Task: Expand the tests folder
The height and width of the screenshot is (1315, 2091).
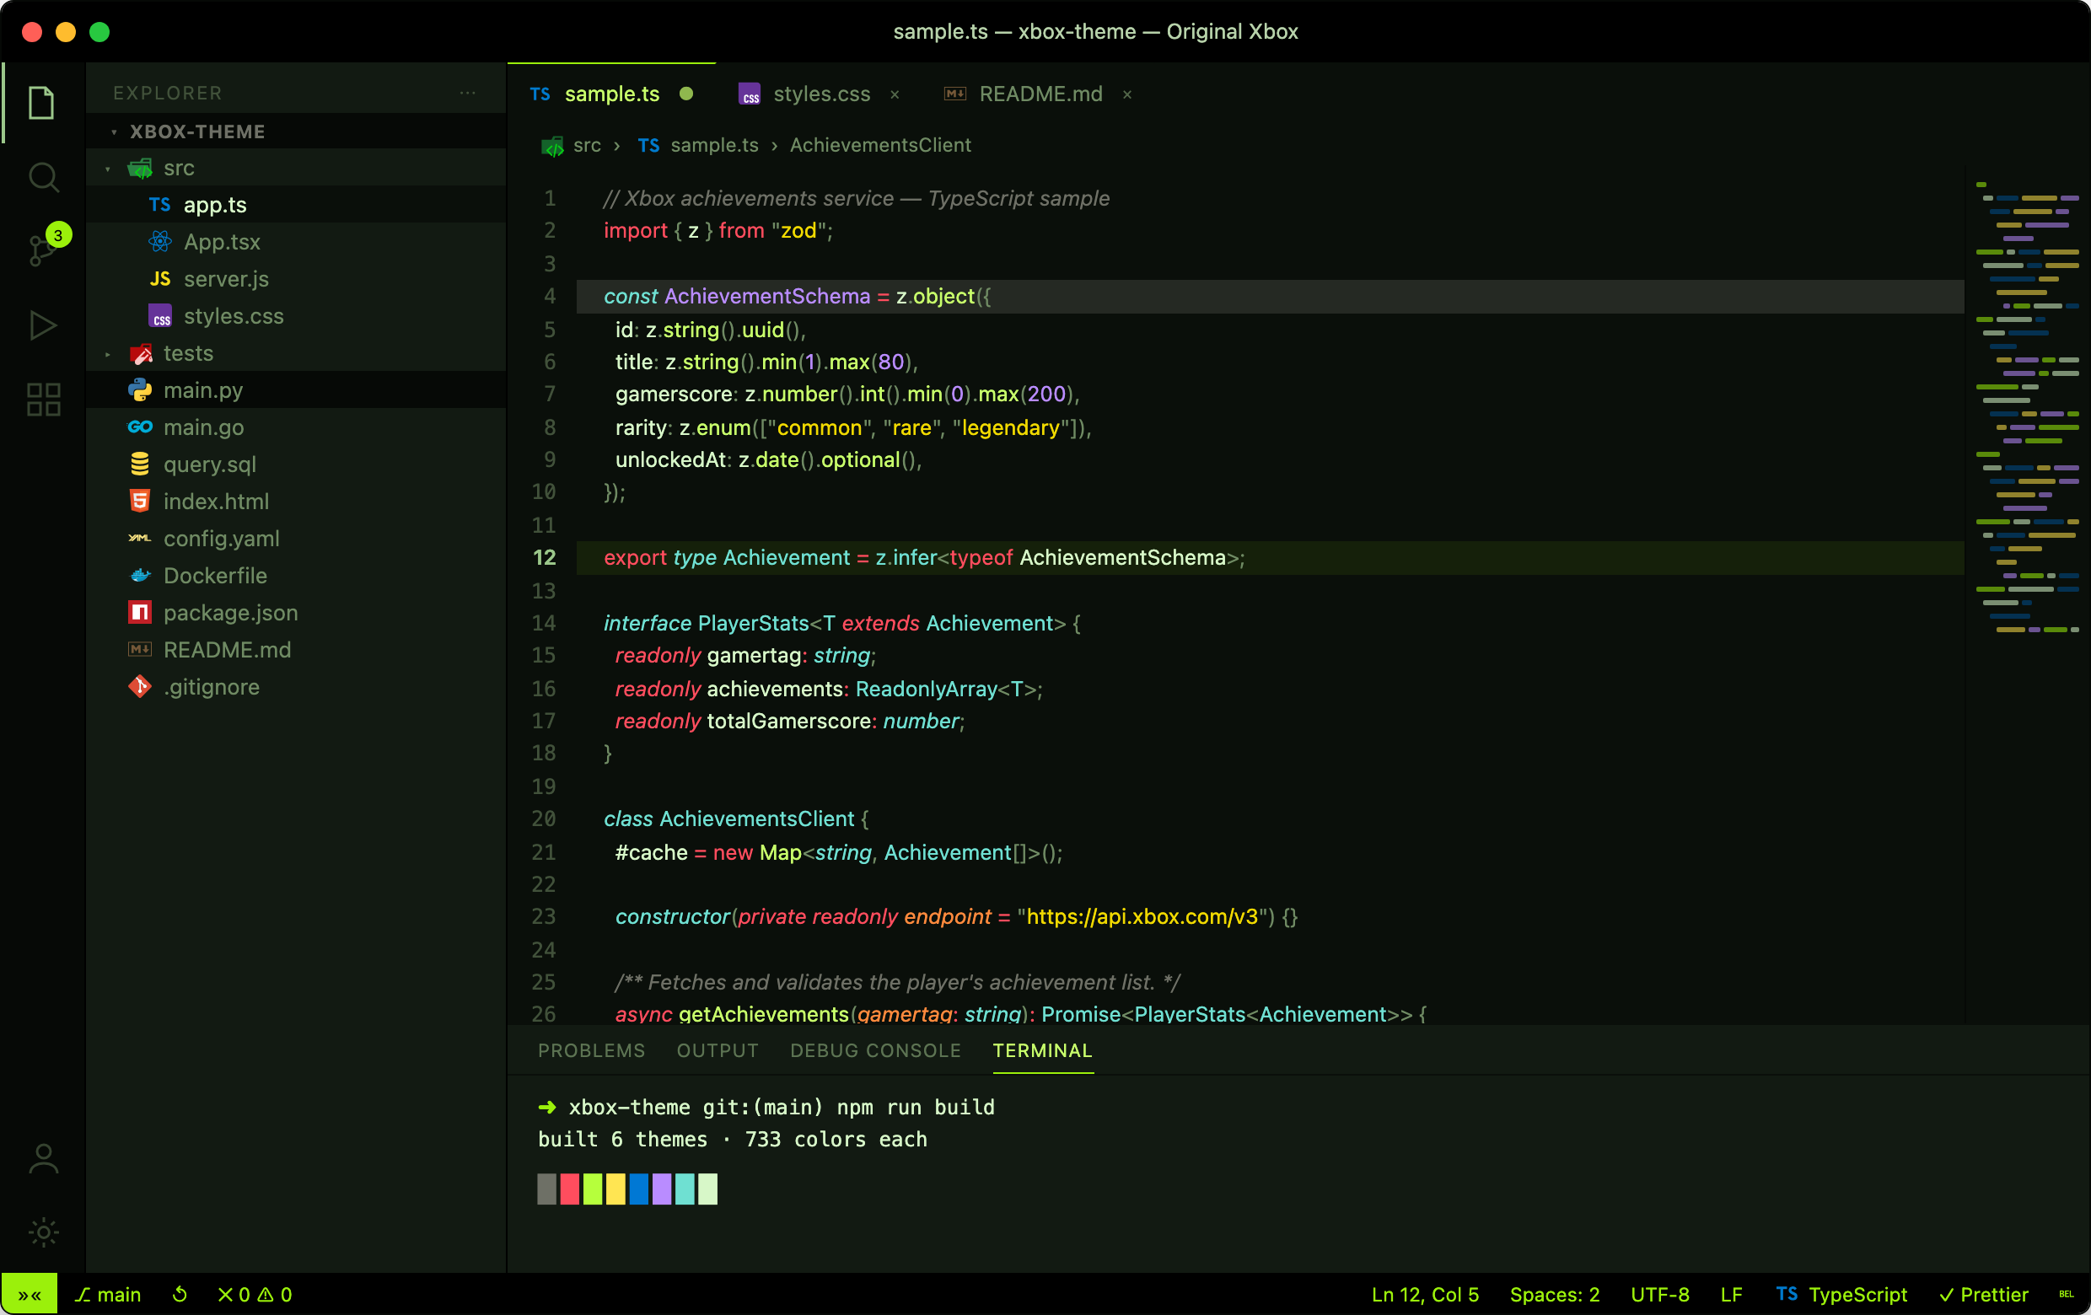Action: tap(295, 353)
